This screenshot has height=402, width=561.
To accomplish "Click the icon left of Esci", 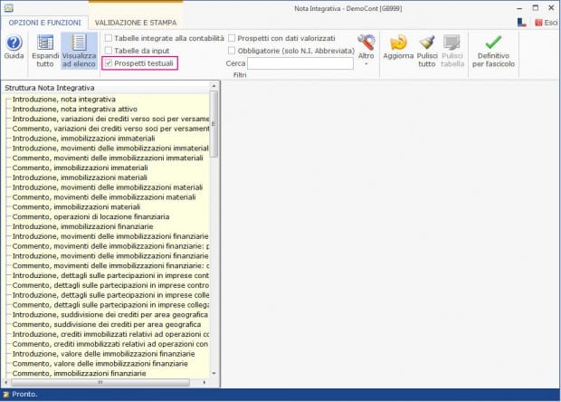I will (522, 23).
